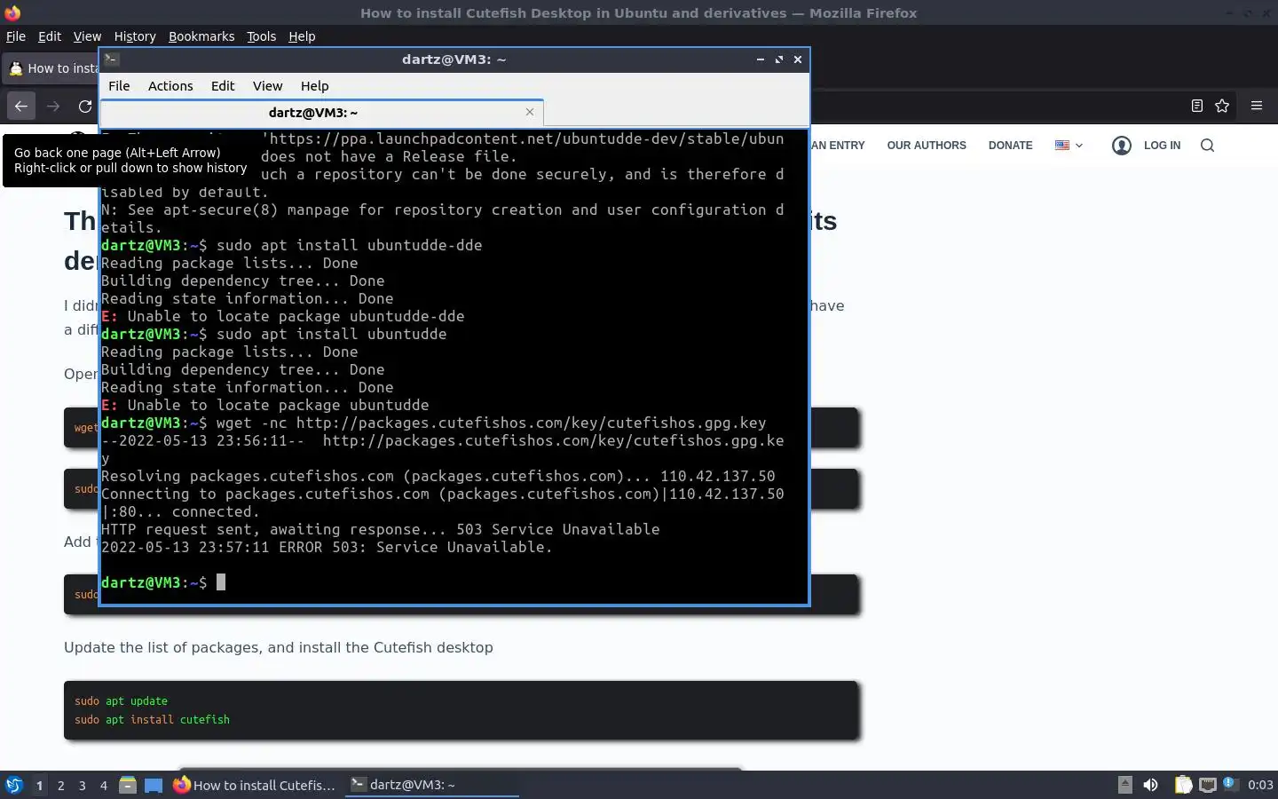Click the removable media eject tray icon
Screen dimensions: 1278x799
pos(1124,785)
